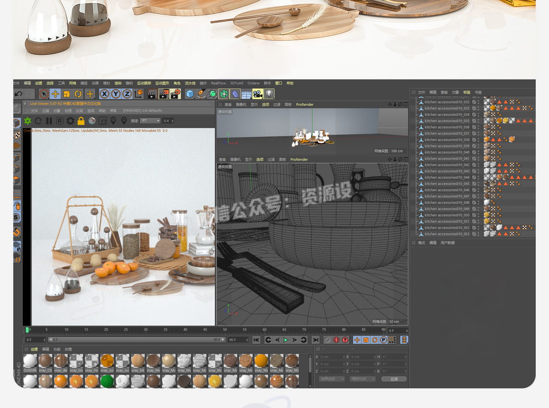The height and width of the screenshot is (408, 549).
Task: Open the RealFlow menu
Action: coord(218,83)
